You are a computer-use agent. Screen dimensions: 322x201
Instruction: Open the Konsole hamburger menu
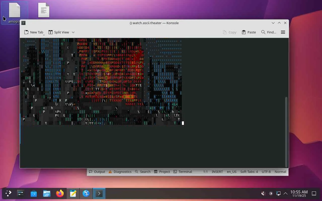point(283,32)
